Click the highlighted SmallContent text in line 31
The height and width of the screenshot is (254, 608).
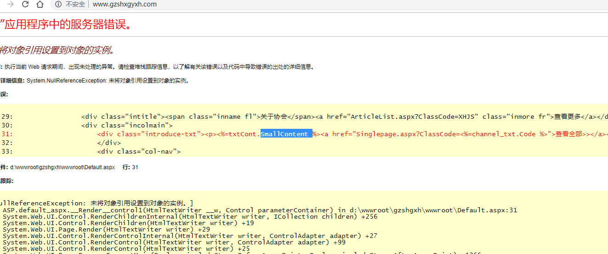286,134
